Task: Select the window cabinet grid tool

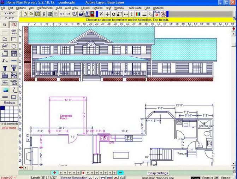Action: click(x=14, y=54)
